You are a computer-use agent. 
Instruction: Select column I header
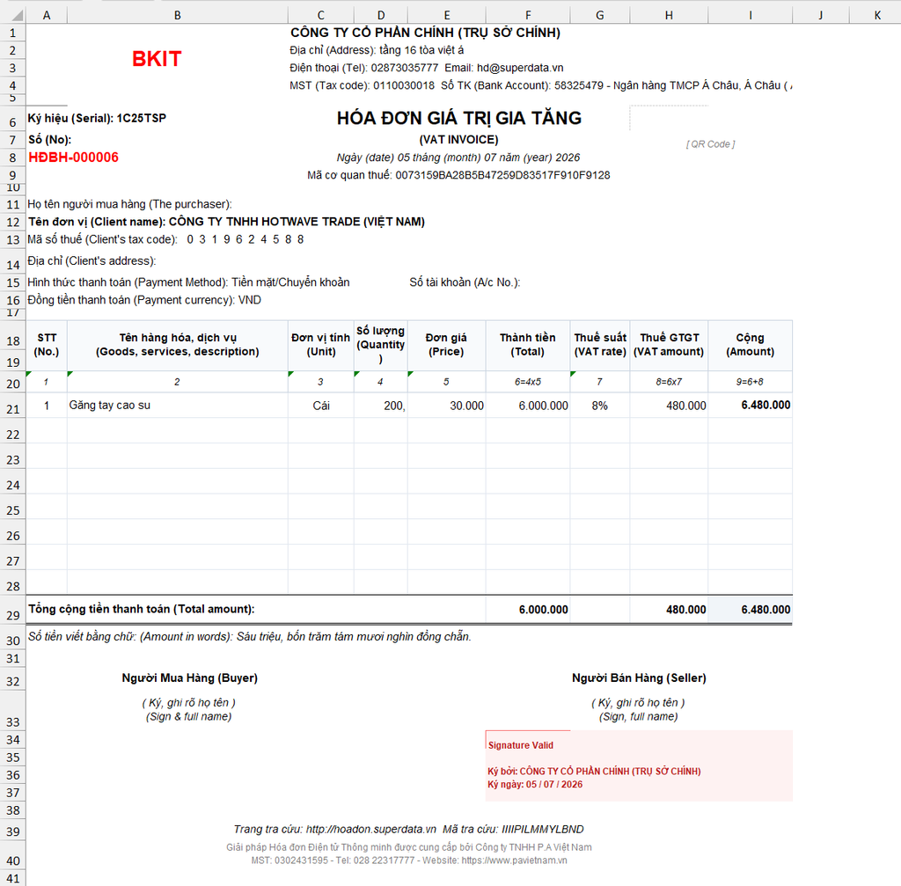(750, 15)
